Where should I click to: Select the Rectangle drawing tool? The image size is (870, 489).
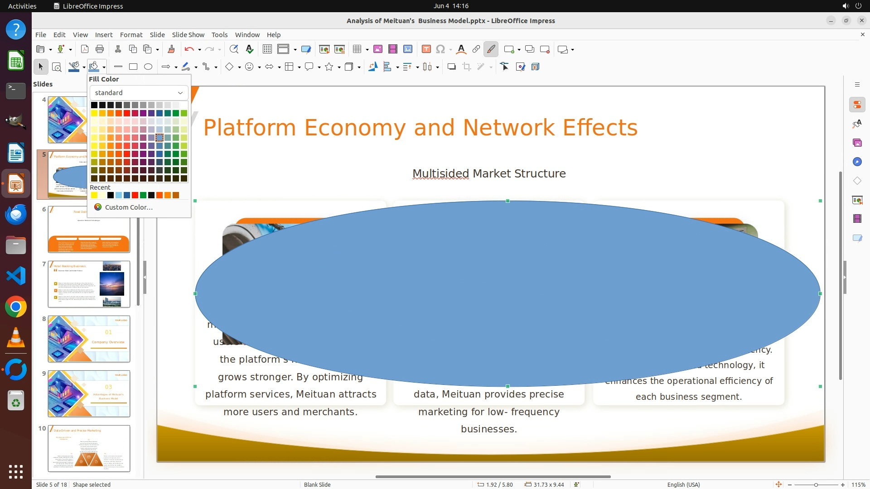pos(133,67)
